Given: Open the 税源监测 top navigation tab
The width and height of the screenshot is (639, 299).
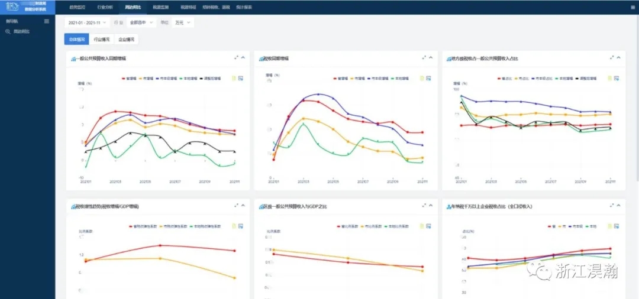Looking at the screenshot, I should coord(160,8).
